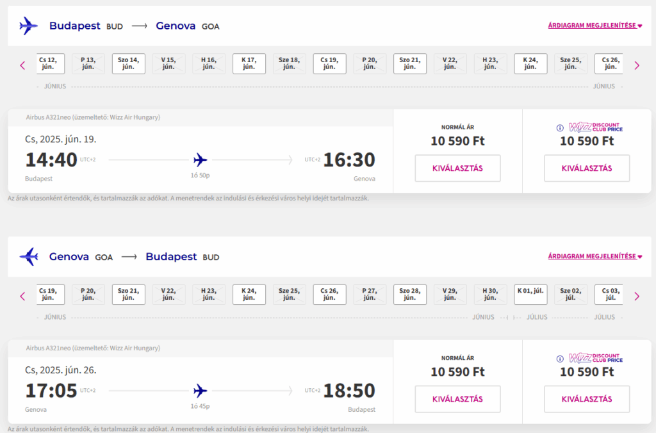The image size is (656, 433).
Task: Choose return Normál ár with Kiválasztás
Action: [457, 399]
